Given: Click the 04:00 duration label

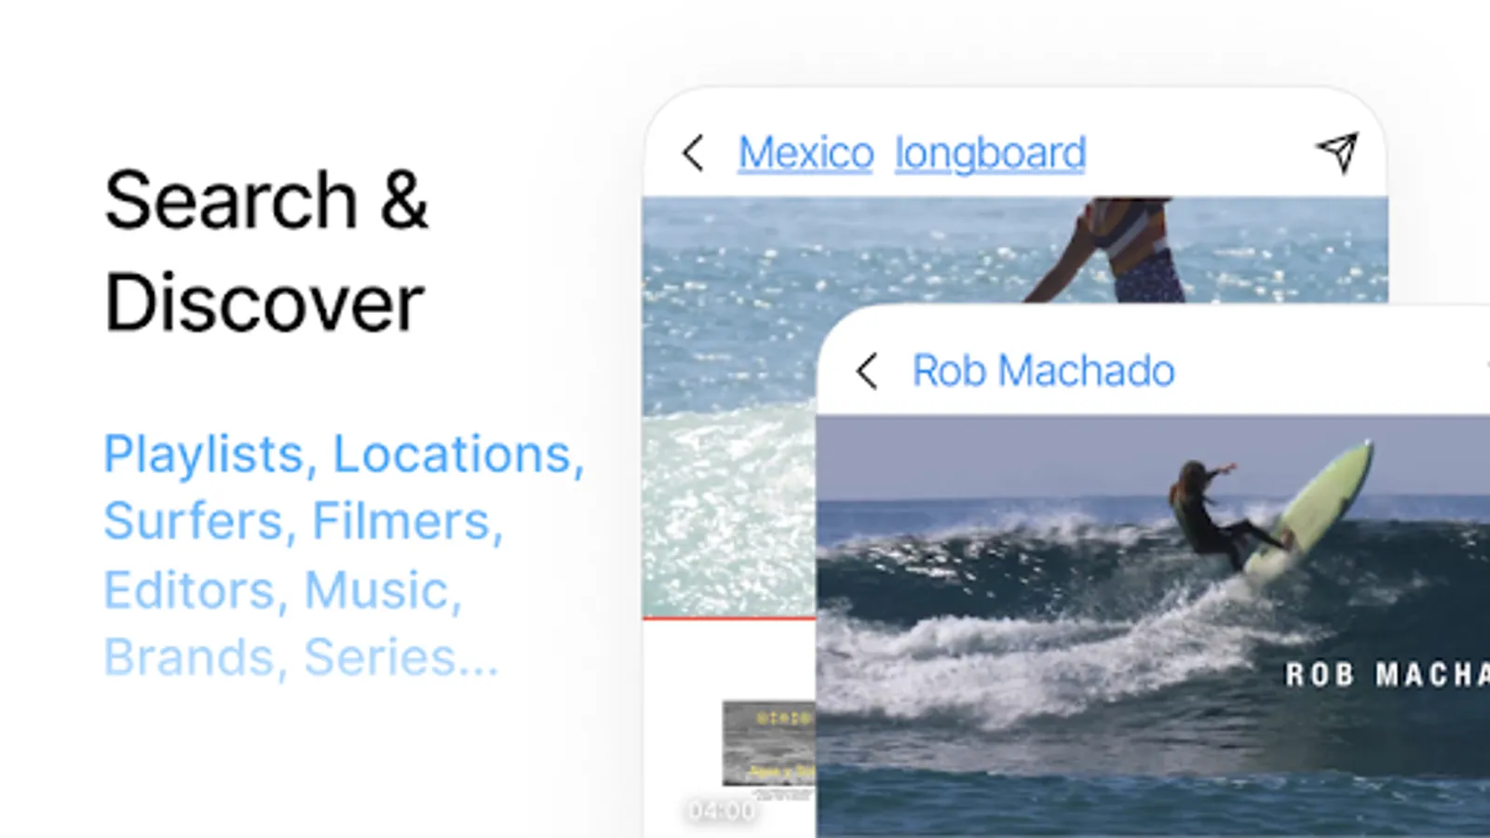Looking at the screenshot, I should (722, 811).
